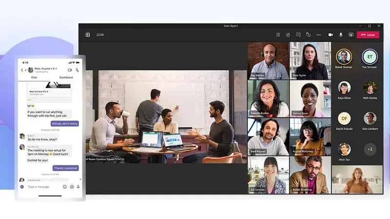Select Kat Larsson's video tile

tap(269, 175)
